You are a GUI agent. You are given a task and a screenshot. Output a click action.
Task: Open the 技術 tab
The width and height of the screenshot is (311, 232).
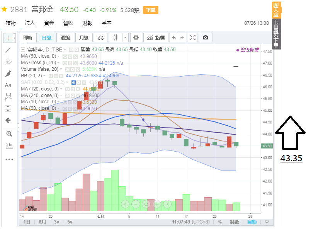11,23
